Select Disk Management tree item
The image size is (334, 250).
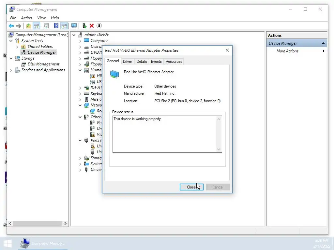pos(43,64)
